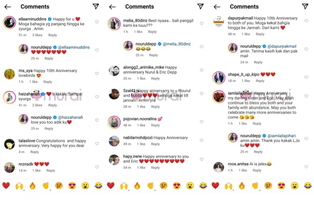
Task: Toggle like on roos.anitaa's comment
Action: click(306, 167)
